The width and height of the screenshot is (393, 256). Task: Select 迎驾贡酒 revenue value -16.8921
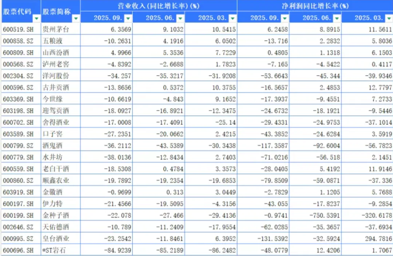(x=159, y=111)
